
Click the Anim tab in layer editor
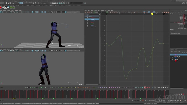tap(176, 50)
